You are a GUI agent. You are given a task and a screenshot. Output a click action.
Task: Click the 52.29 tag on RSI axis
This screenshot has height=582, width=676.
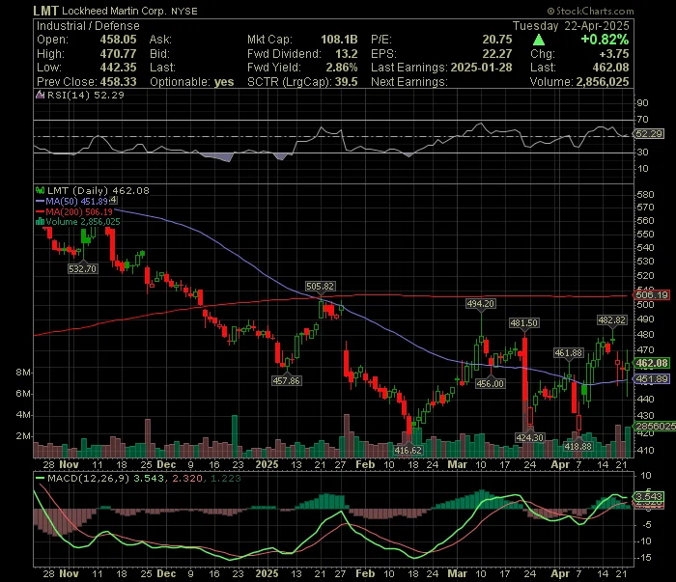(x=649, y=134)
